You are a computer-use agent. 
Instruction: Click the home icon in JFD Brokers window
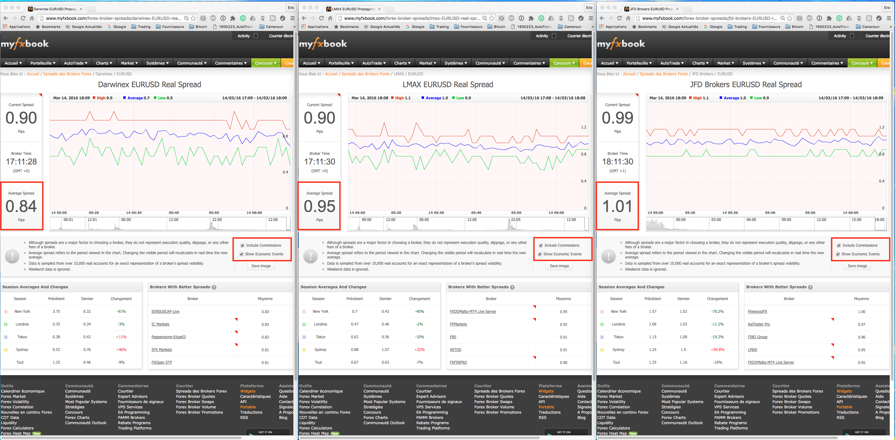628,18
